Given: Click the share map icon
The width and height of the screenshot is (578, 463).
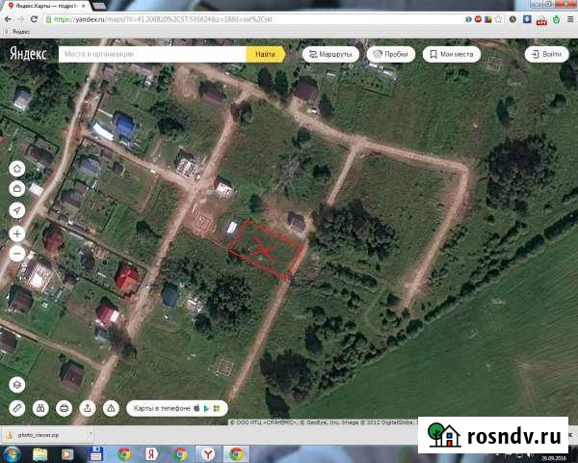Looking at the screenshot, I should pos(88,408).
